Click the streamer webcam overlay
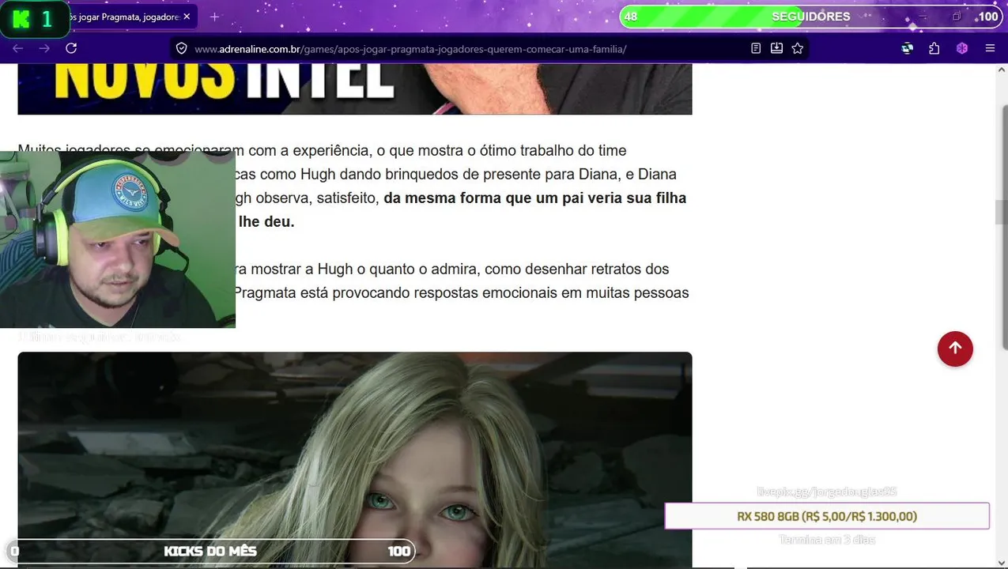1008x569 pixels. 118,239
